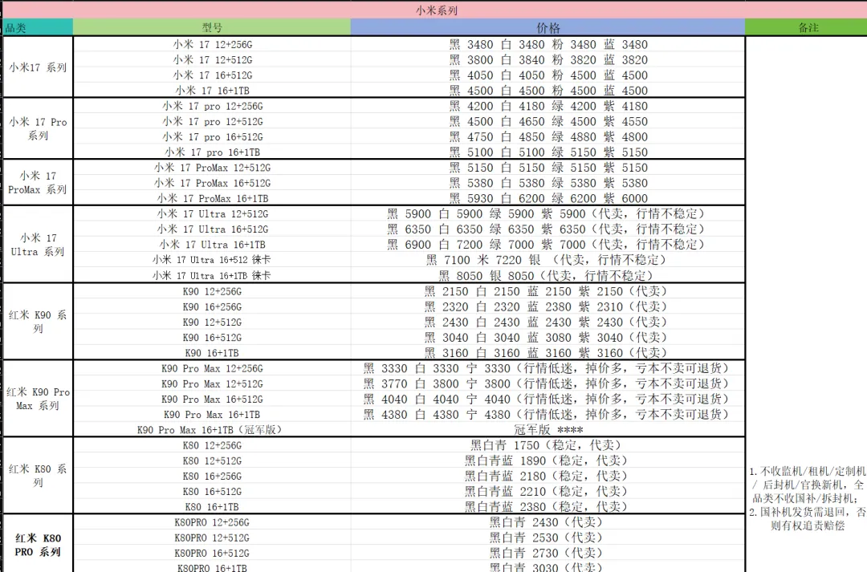Select model cell 小米 17 ProMax 12+512G
Viewport: 867px width, 572px height.
212,168
